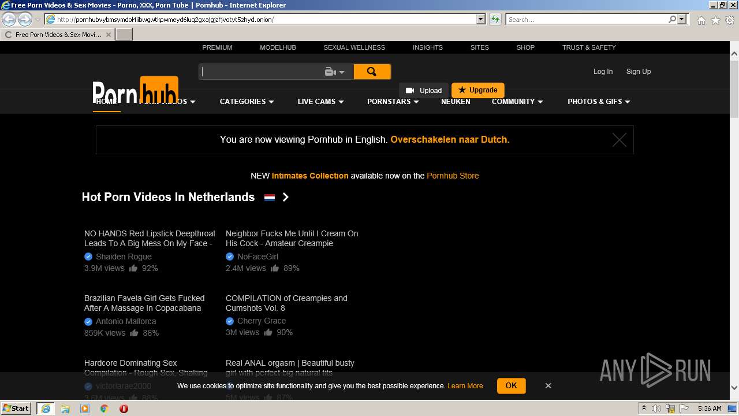Open the TRUST & SAFETY menu item
The width and height of the screenshot is (739, 416).
(589, 47)
